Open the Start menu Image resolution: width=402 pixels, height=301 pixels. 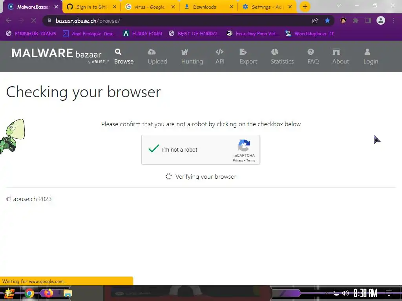pyautogui.click(x=9, y=293)
